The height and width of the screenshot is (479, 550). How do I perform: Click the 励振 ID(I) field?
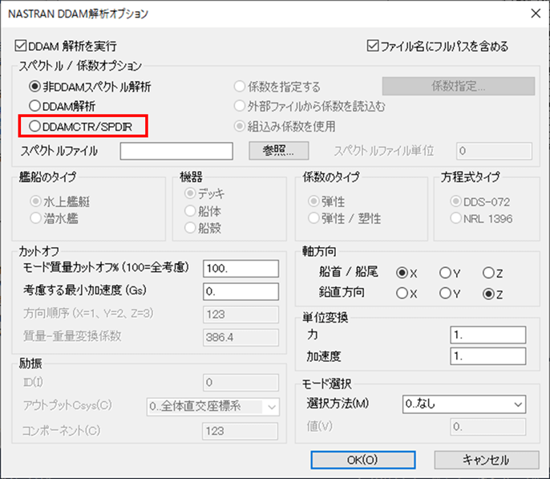click(x=241, y=382)
